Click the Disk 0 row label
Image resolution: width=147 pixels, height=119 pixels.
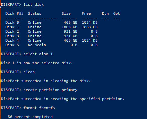pyautogui.click(x=12, y=22)
